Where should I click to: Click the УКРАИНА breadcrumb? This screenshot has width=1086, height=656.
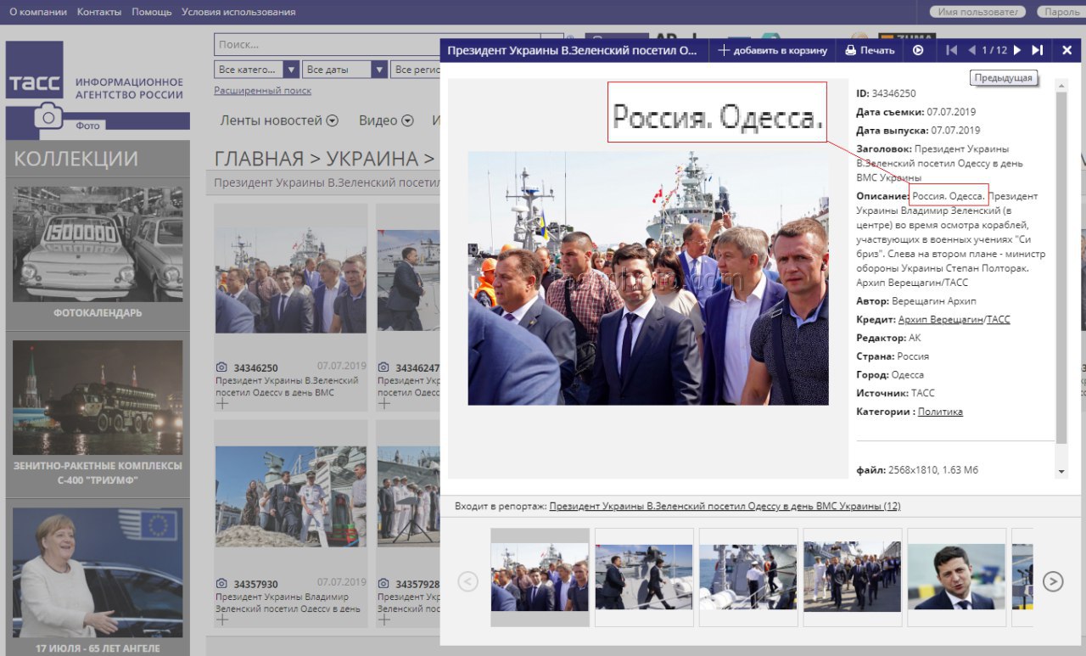[372, 159]
